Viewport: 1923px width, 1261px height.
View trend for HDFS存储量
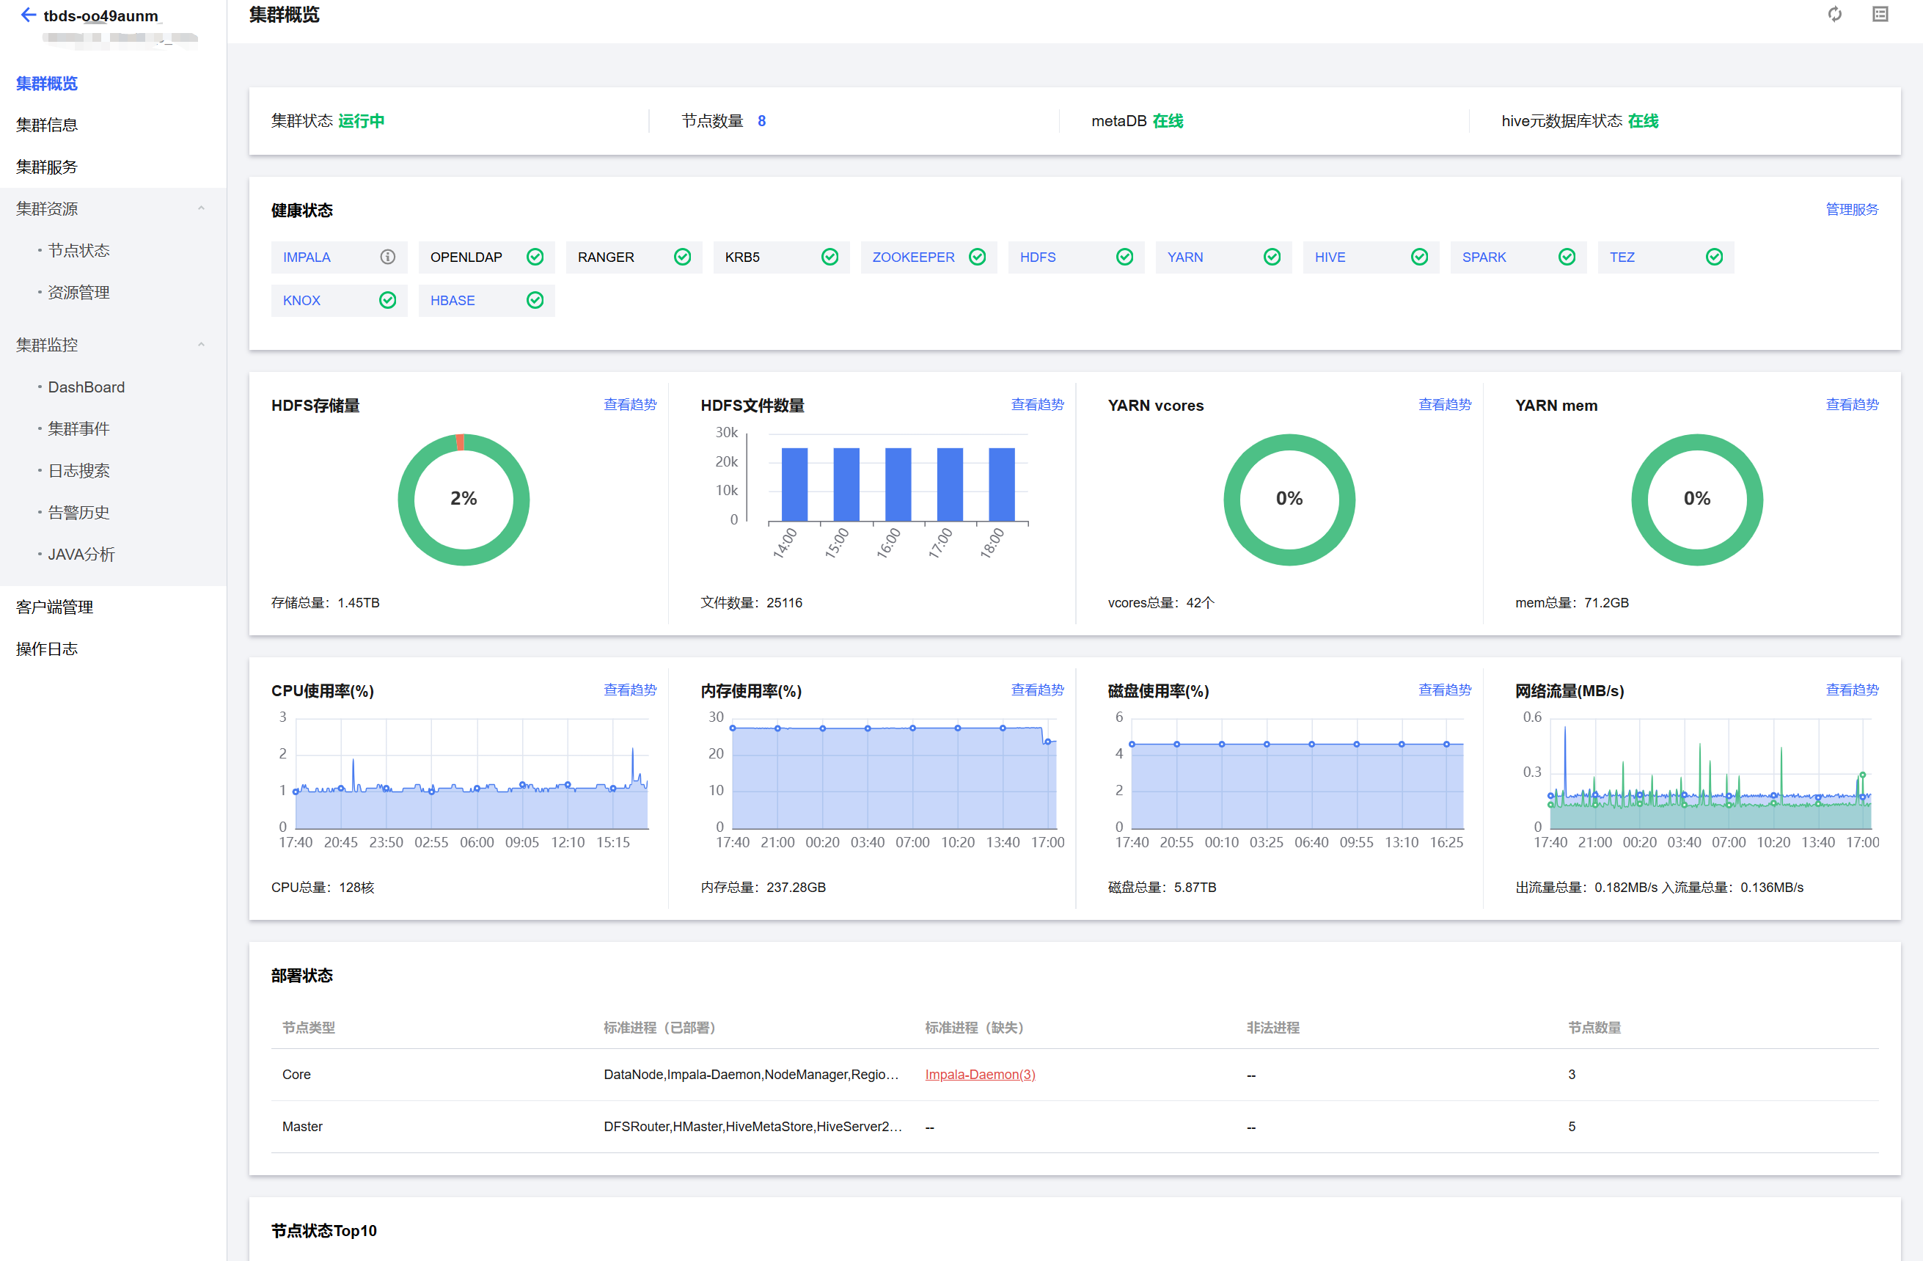point(629,404)
